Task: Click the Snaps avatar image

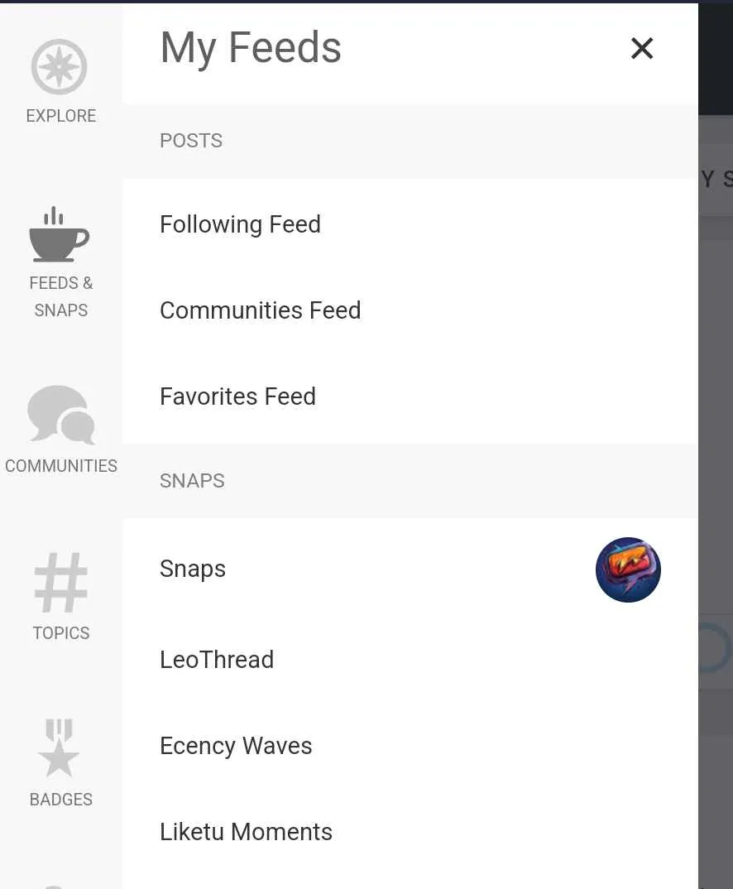Action: pos(628,569)
